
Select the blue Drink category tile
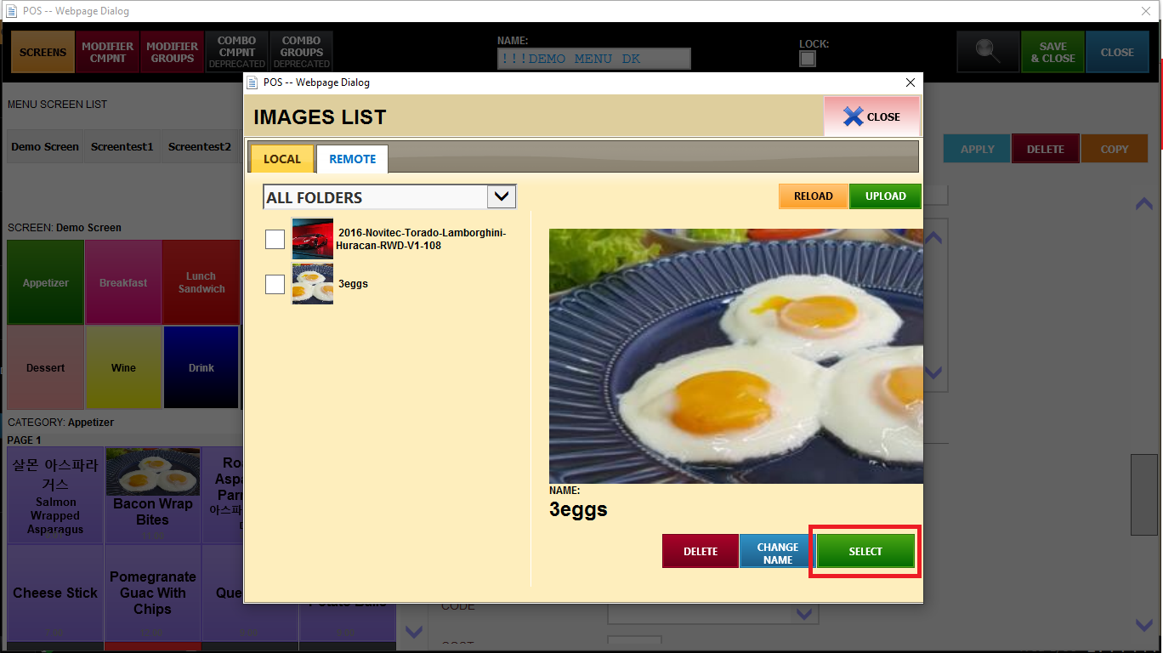coord(201,367)
